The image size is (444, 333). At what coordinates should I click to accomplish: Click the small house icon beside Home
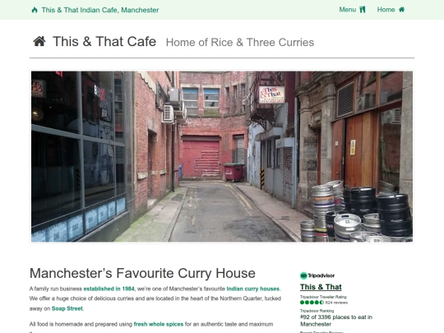pyautogui.click(x=401, y=10)
